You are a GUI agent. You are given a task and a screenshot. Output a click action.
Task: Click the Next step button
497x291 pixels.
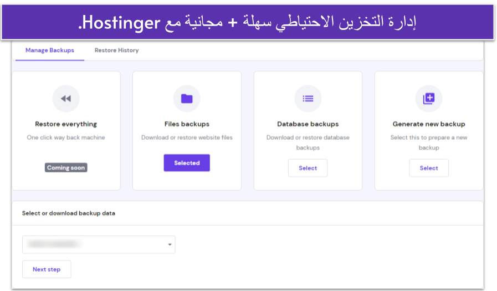pyautogui.click(x=47, y=269)
